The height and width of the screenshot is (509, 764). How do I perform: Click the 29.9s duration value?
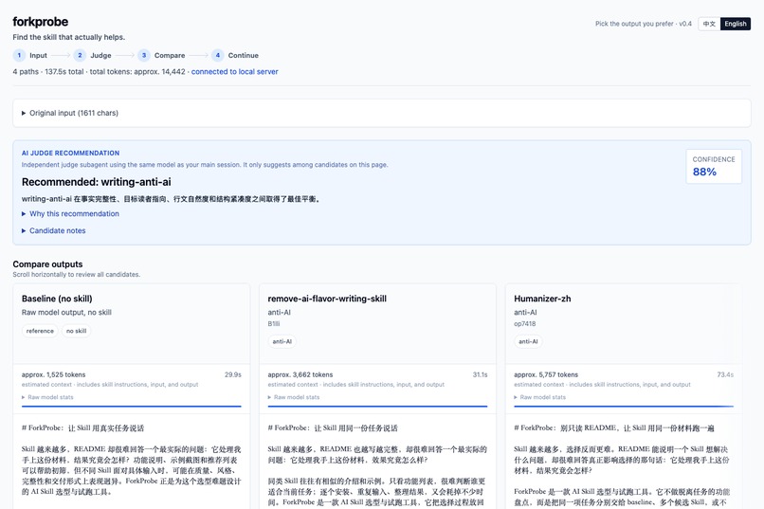coord(233,374)
